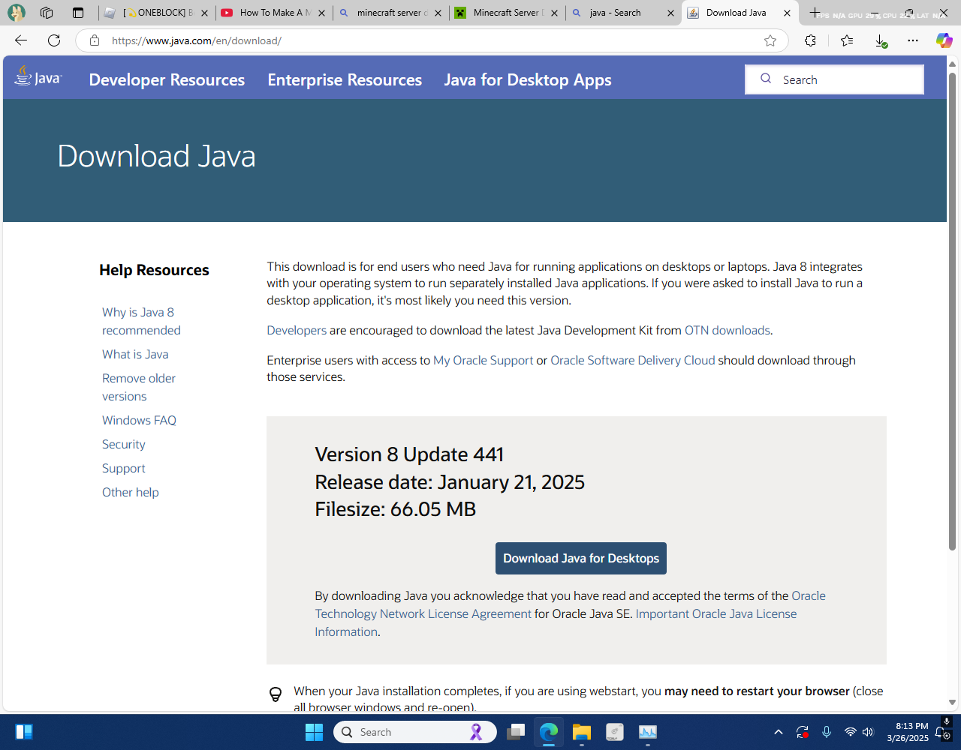Open the Support help link

tap(124, 468)
